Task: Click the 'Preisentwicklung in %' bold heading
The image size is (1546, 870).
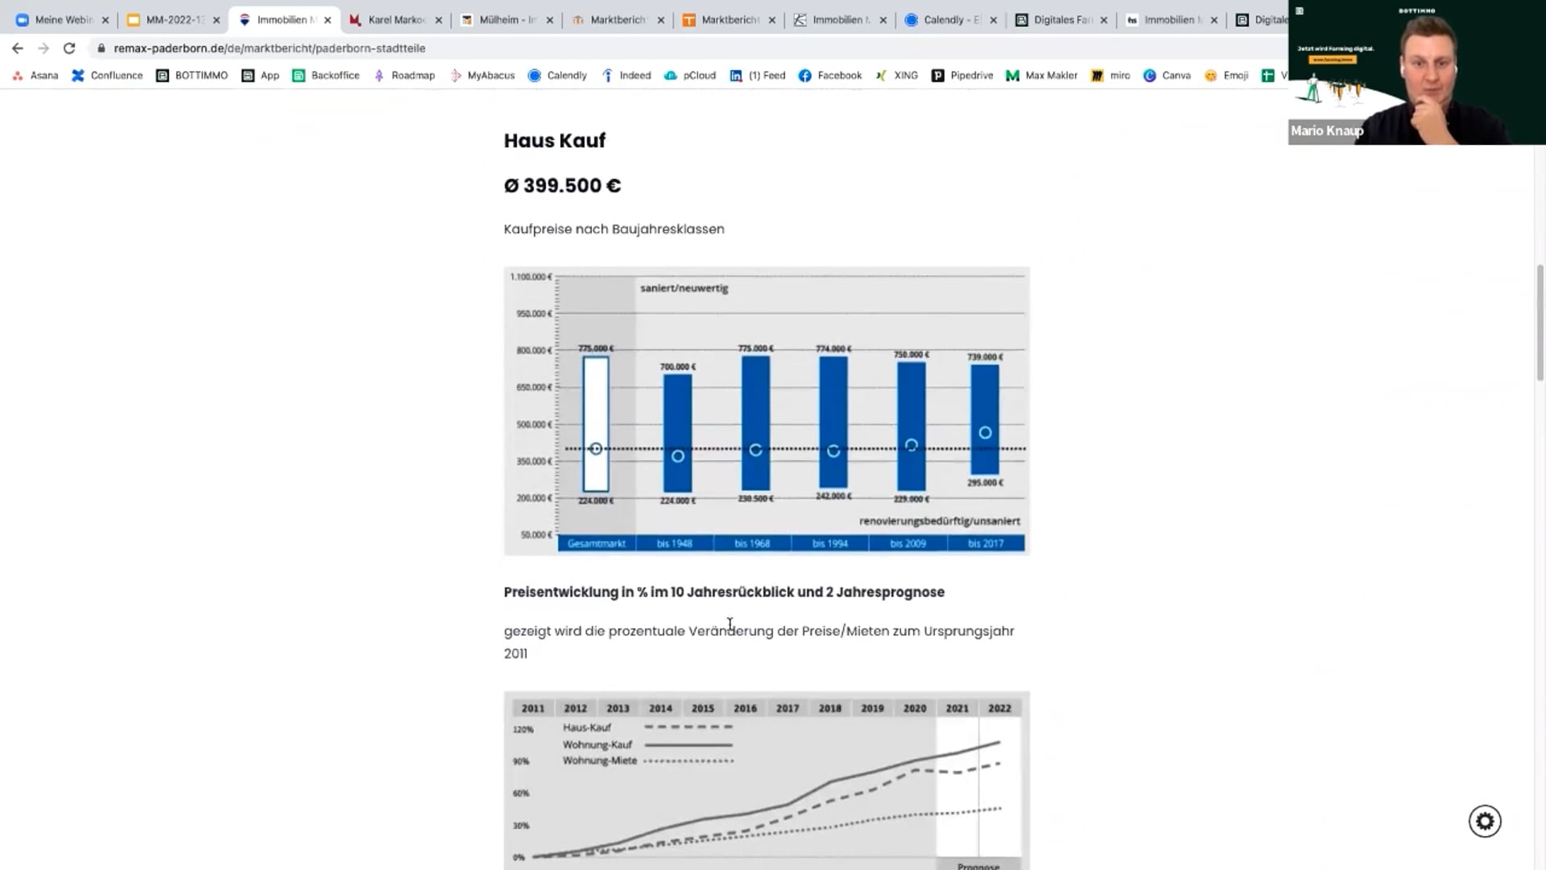Action: 724,592
